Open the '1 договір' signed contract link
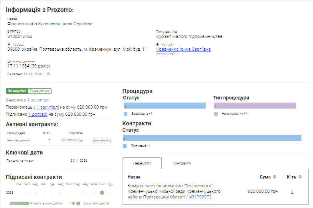The height and width of the screenshot is (208, 313). click(x=38, y=114)
